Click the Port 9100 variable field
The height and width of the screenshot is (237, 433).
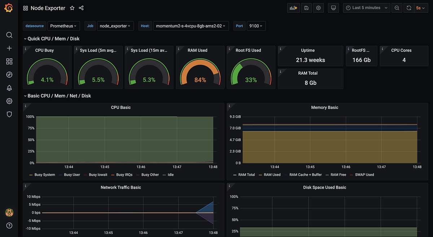(256, 26)
